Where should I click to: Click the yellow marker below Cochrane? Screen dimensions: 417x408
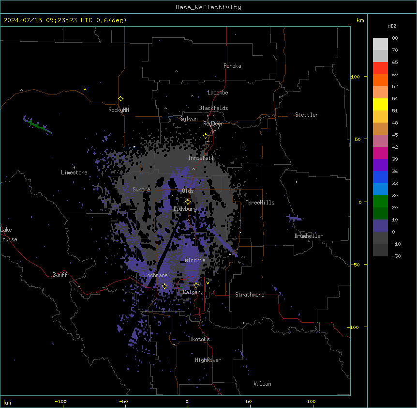164,286
